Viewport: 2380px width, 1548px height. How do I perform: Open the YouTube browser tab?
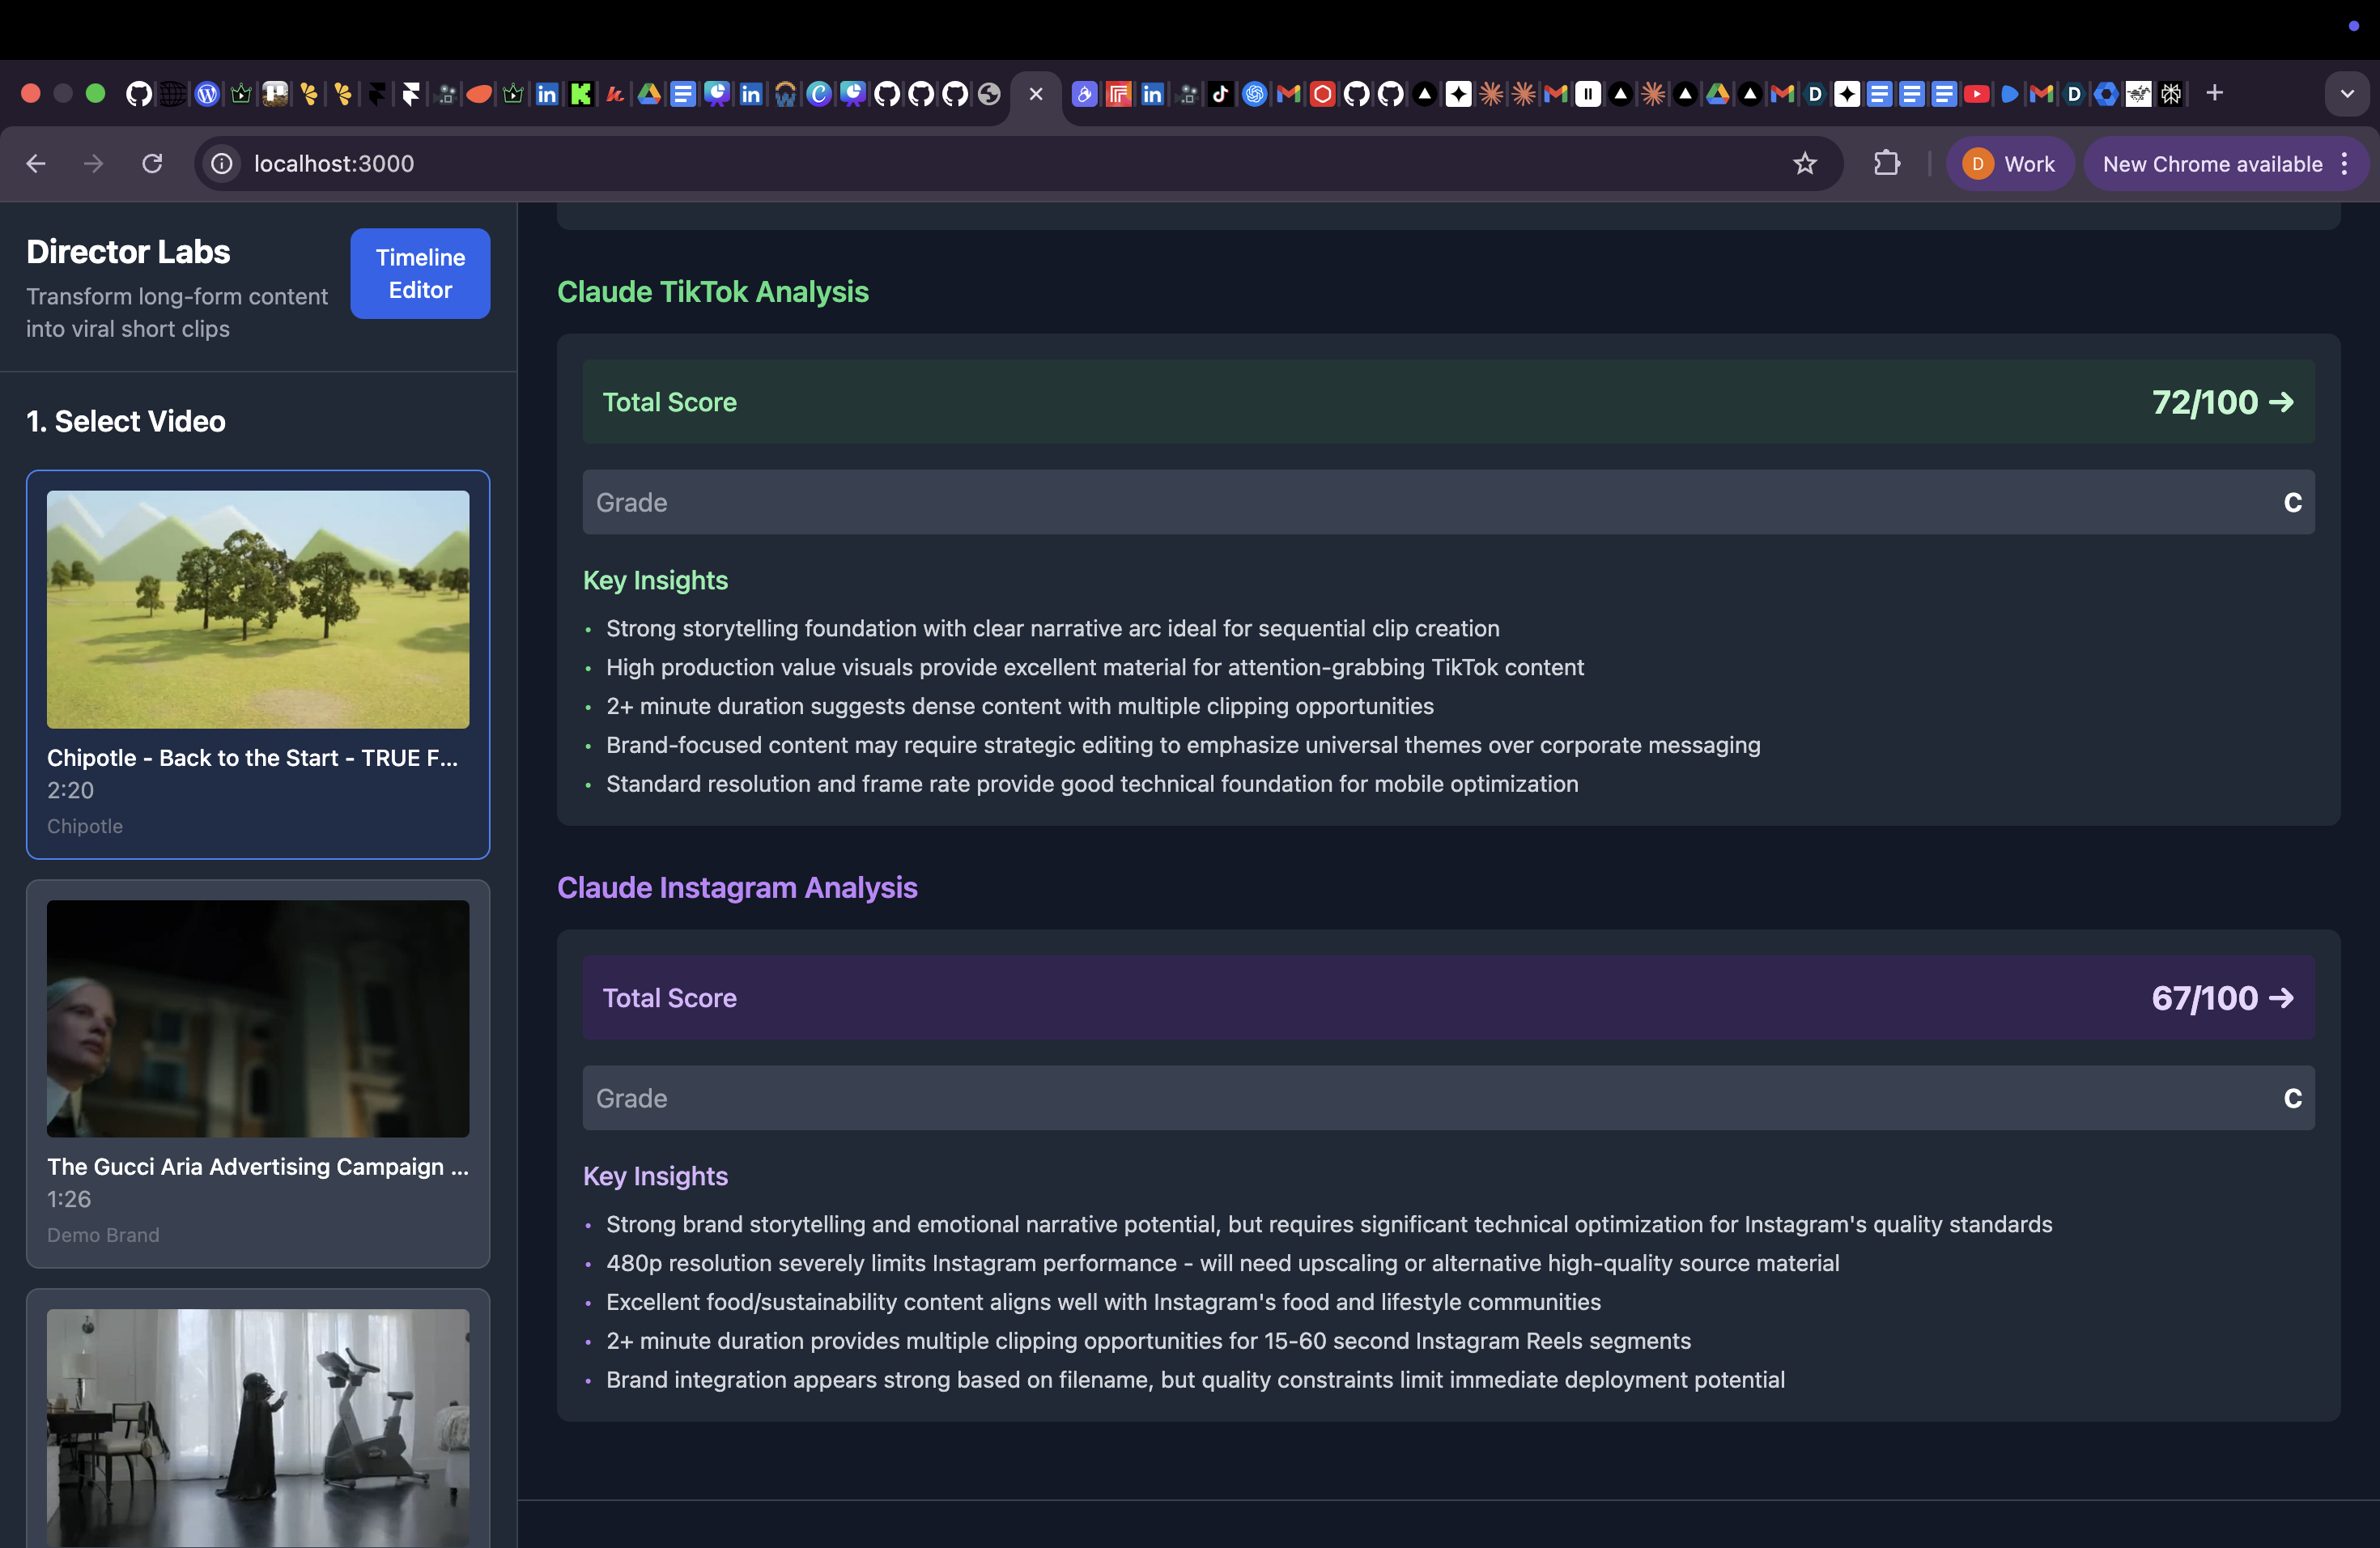1976,94
